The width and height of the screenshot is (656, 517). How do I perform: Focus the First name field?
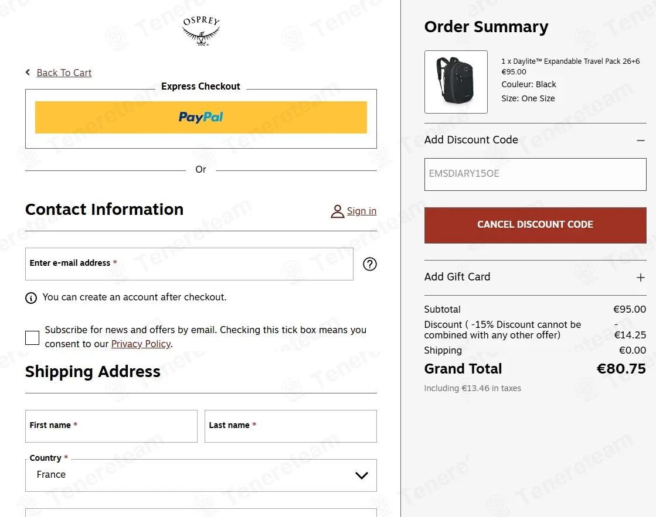[x=111, y=426]
